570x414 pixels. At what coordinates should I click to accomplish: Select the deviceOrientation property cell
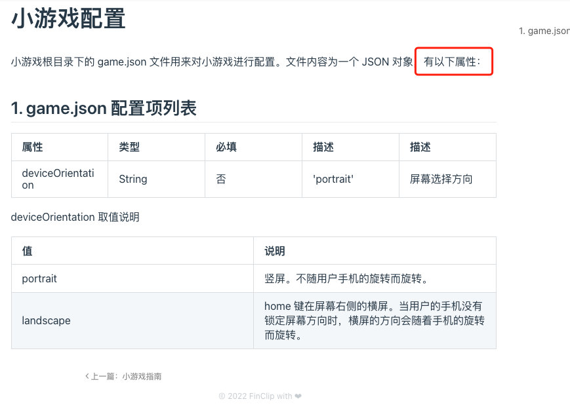tap(58, 179)
